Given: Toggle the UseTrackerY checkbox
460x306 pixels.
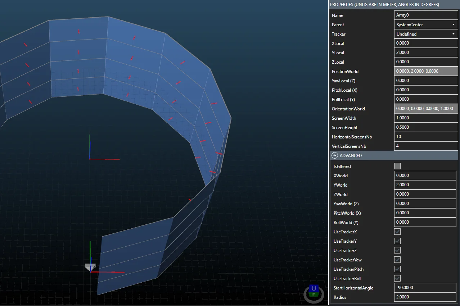Looking at the screenshot, I should pos(397,241).
